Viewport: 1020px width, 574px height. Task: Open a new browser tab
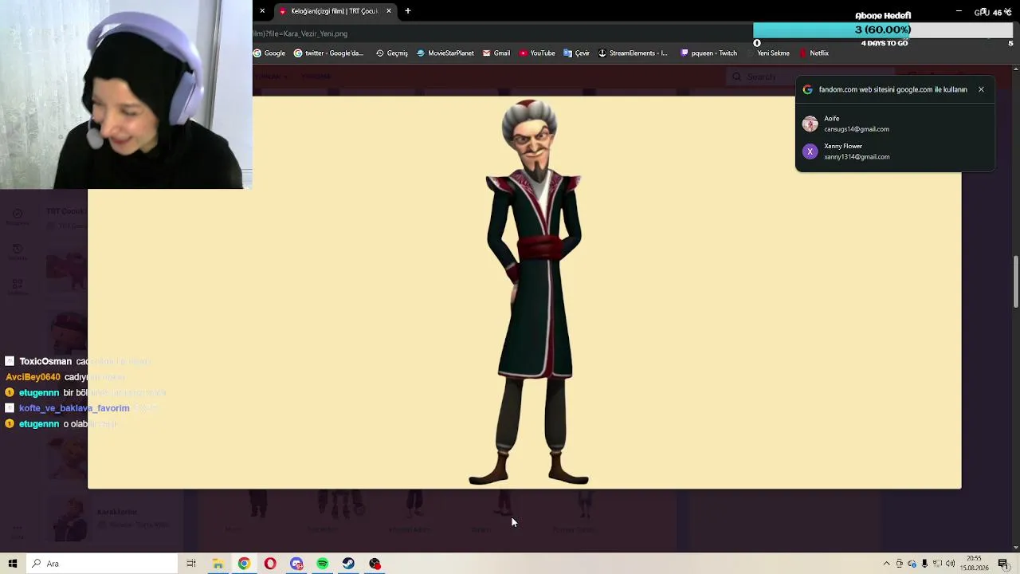point(408,11)
